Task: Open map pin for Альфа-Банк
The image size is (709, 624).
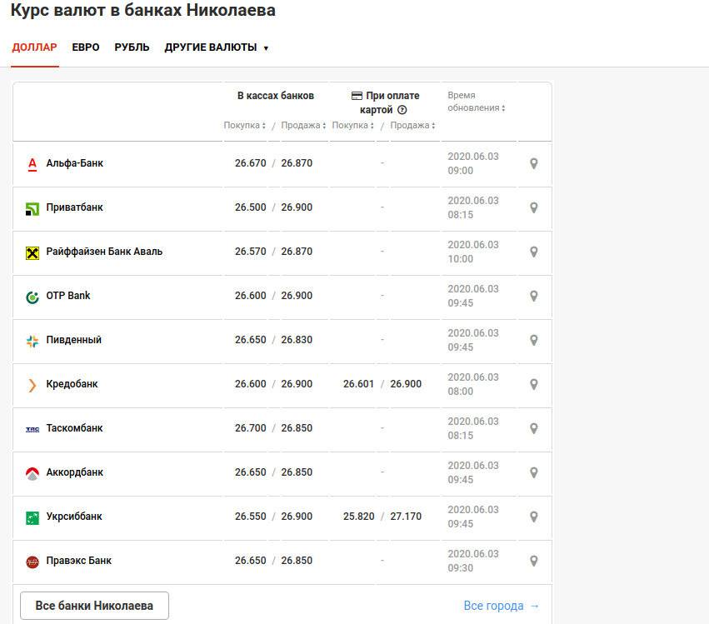Action: [533, 163]
